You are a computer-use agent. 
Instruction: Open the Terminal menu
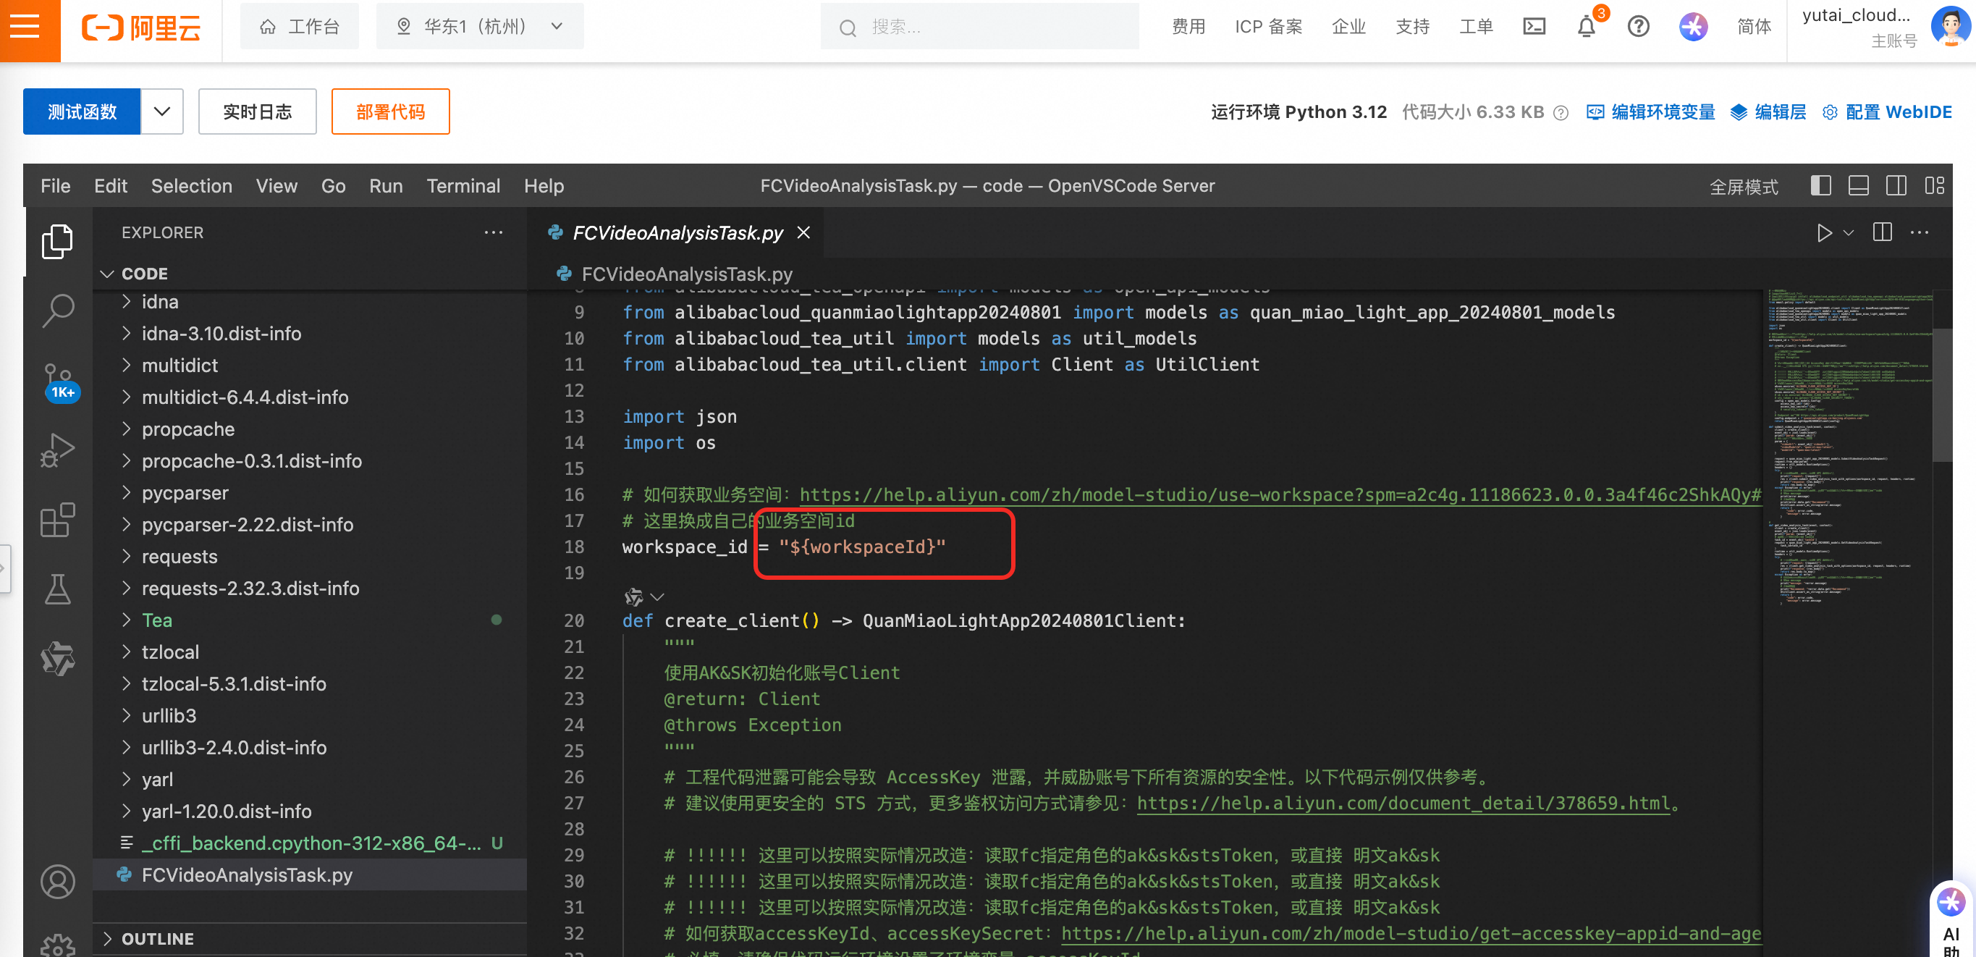click(463, 186)
